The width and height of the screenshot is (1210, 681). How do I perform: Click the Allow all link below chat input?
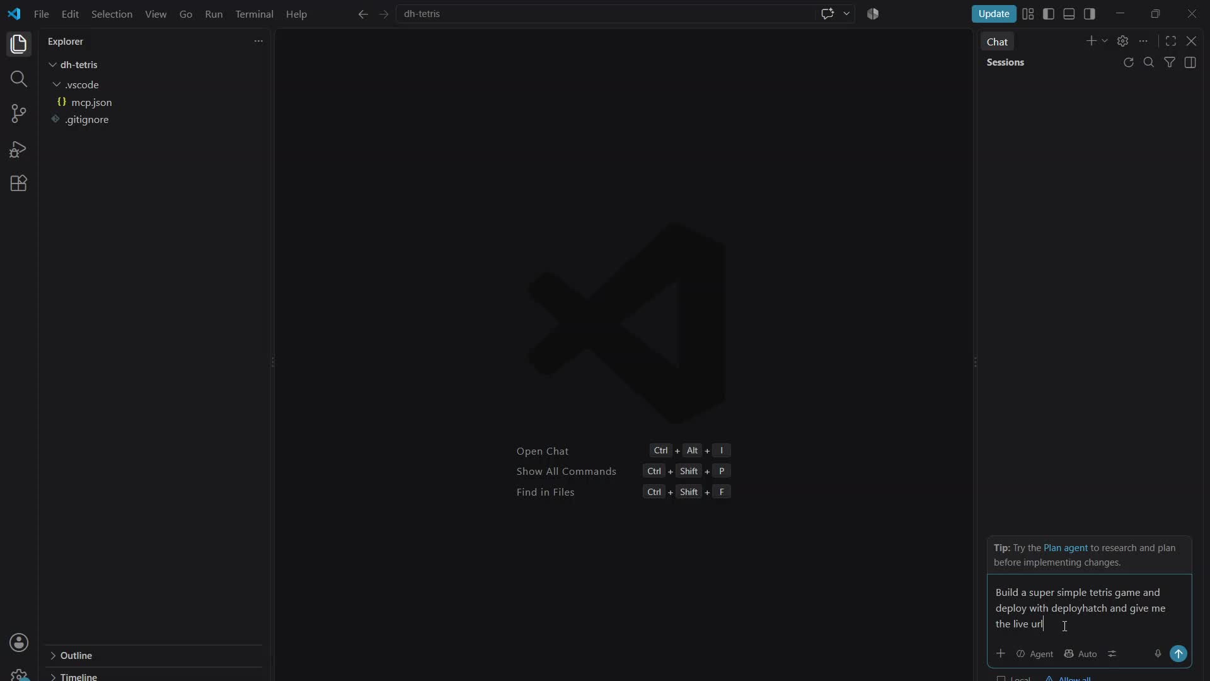(1074, 678)
